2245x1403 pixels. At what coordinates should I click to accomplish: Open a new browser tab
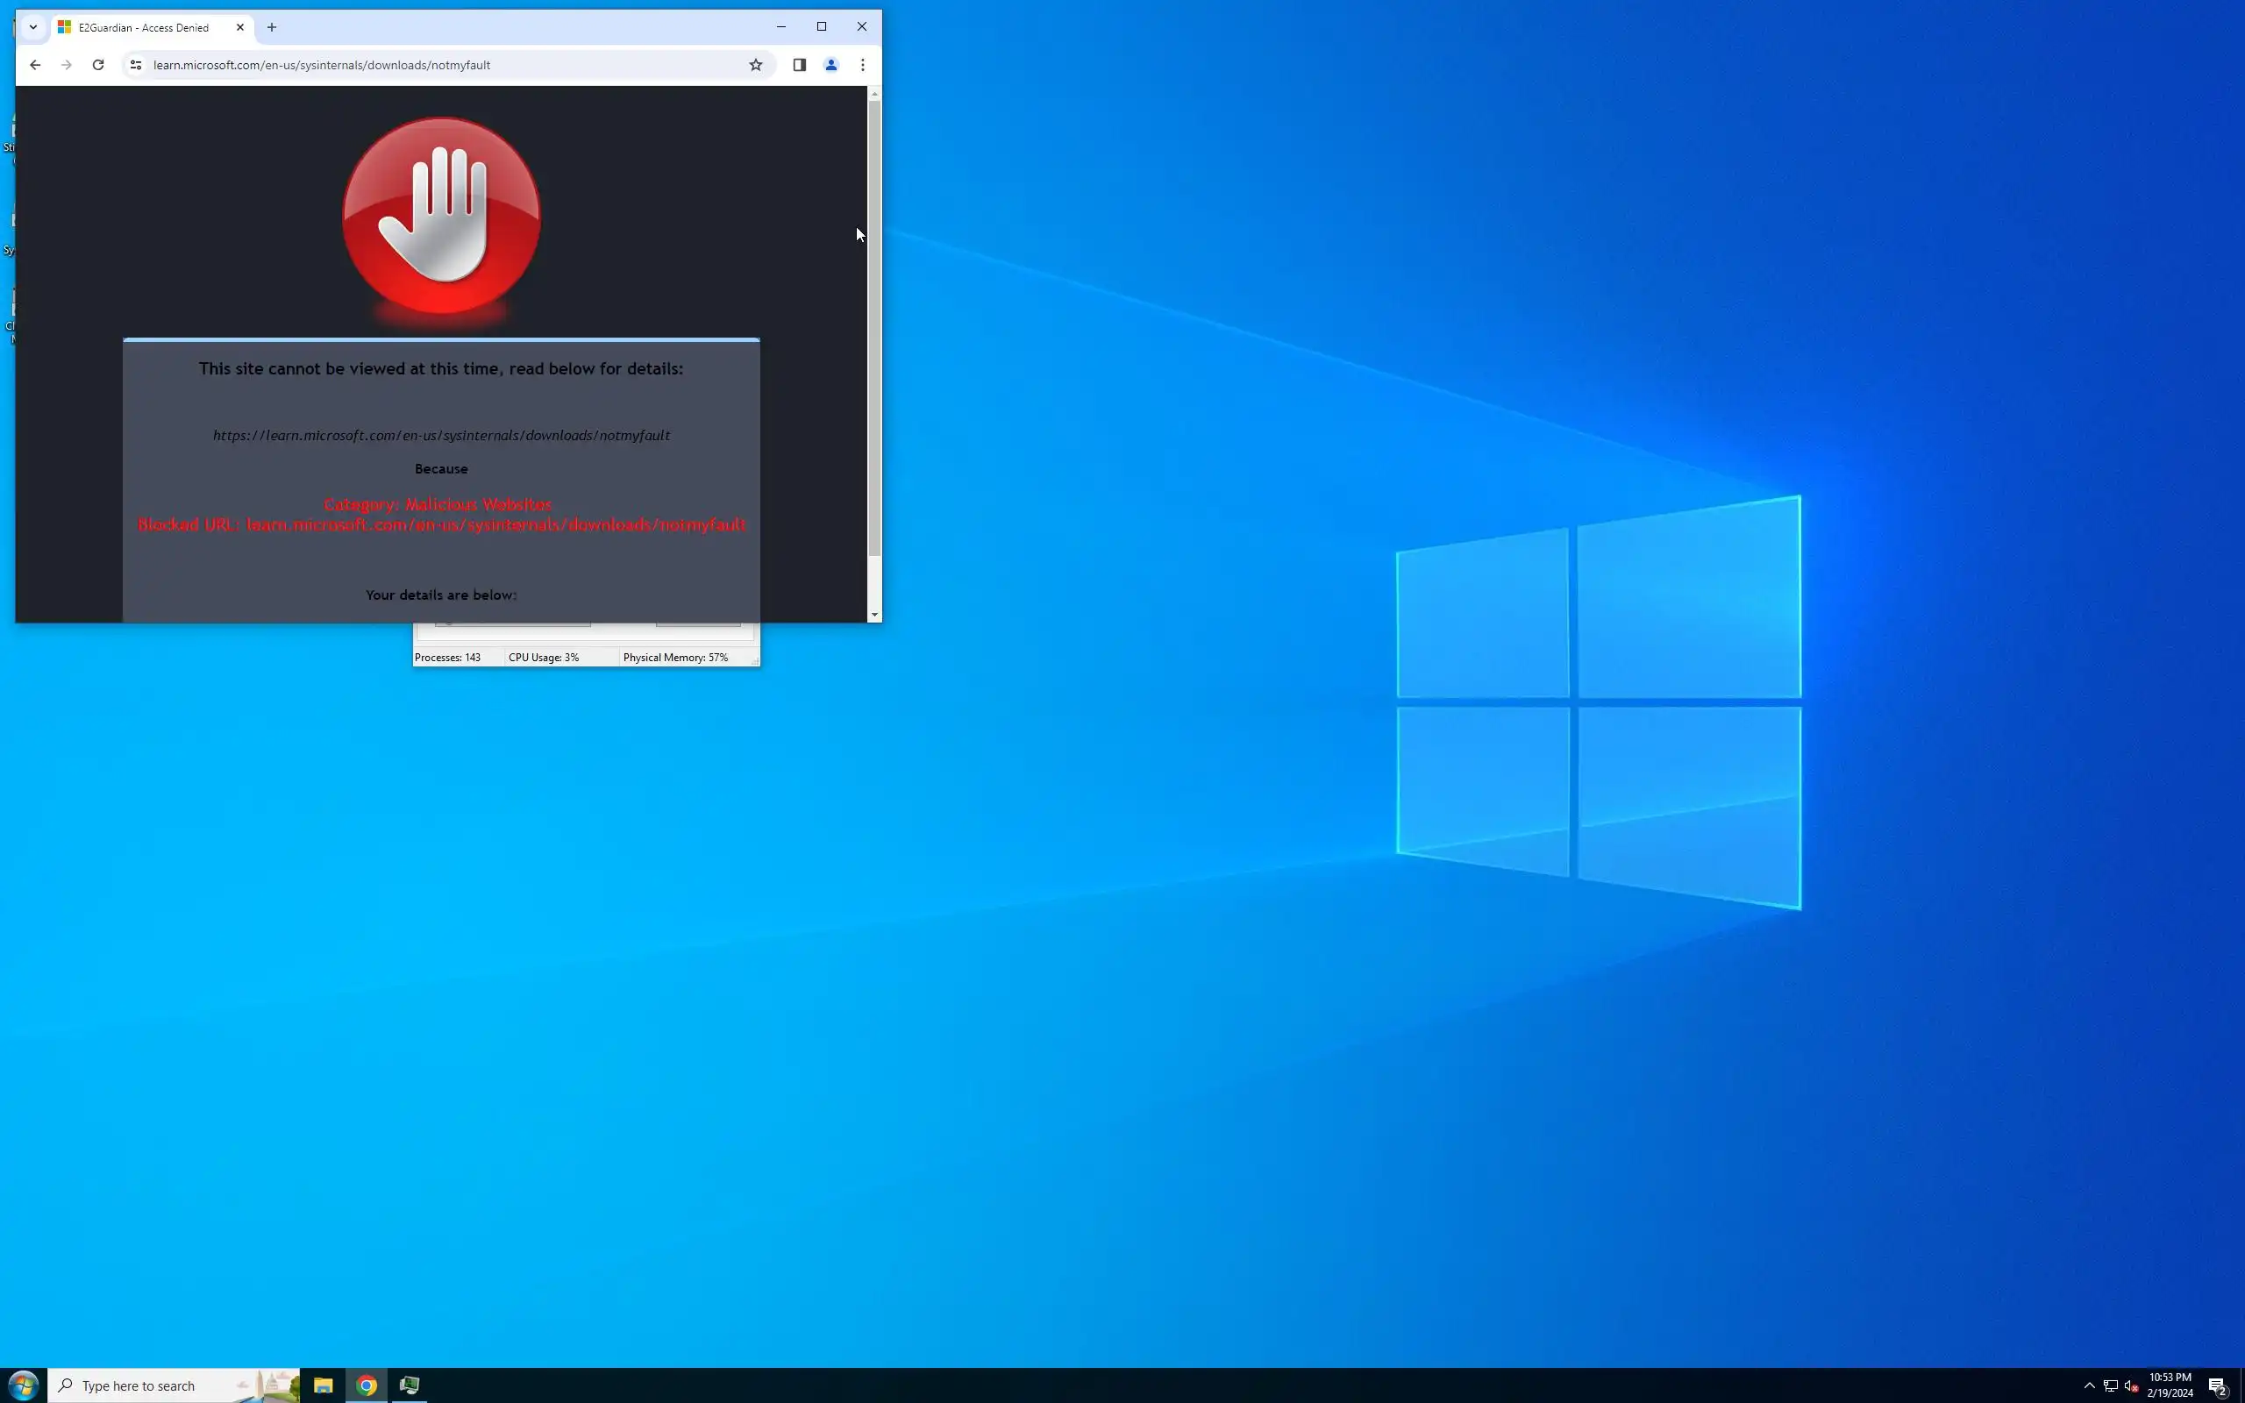272,27
